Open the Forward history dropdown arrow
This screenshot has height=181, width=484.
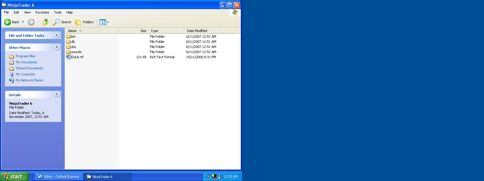38,22
